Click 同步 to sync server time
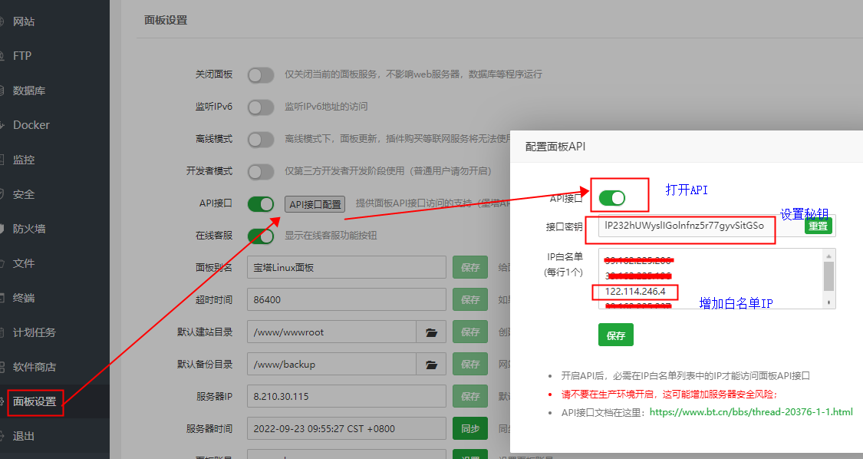 (470, 429)
